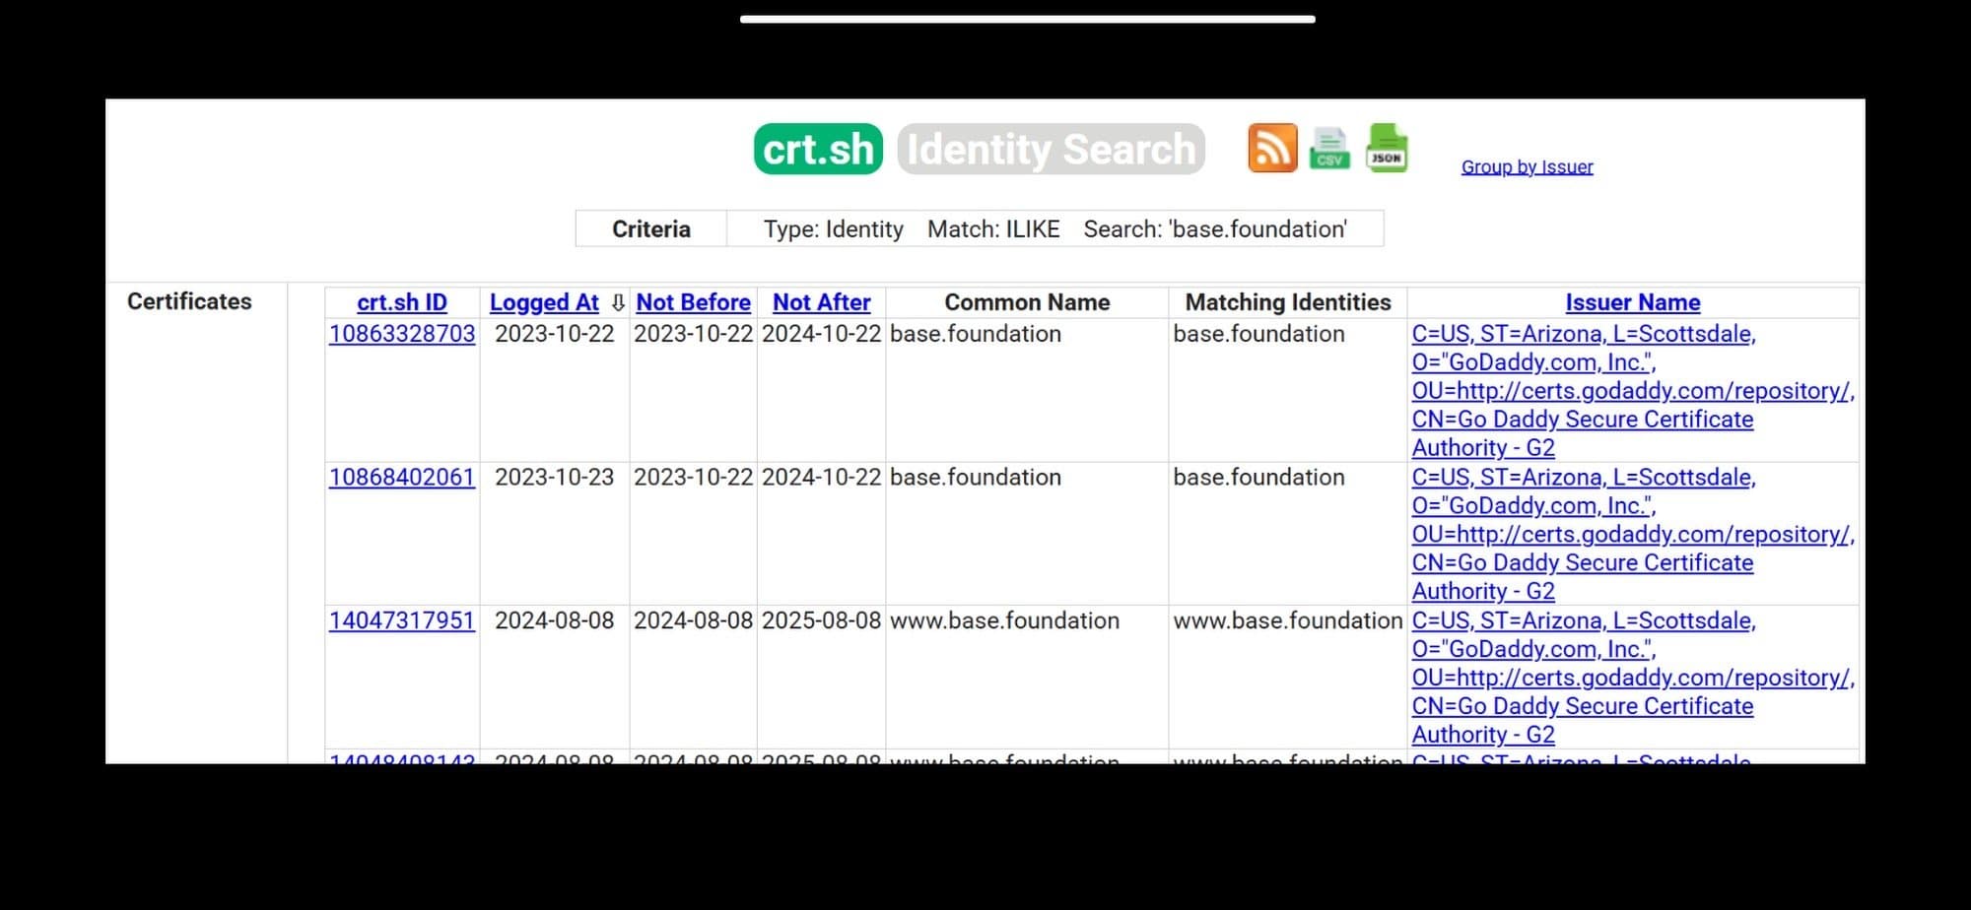This screenshot has height=910, width=1971.
Task: Open the RSS feed icon
Action: tap(1271, 149)
